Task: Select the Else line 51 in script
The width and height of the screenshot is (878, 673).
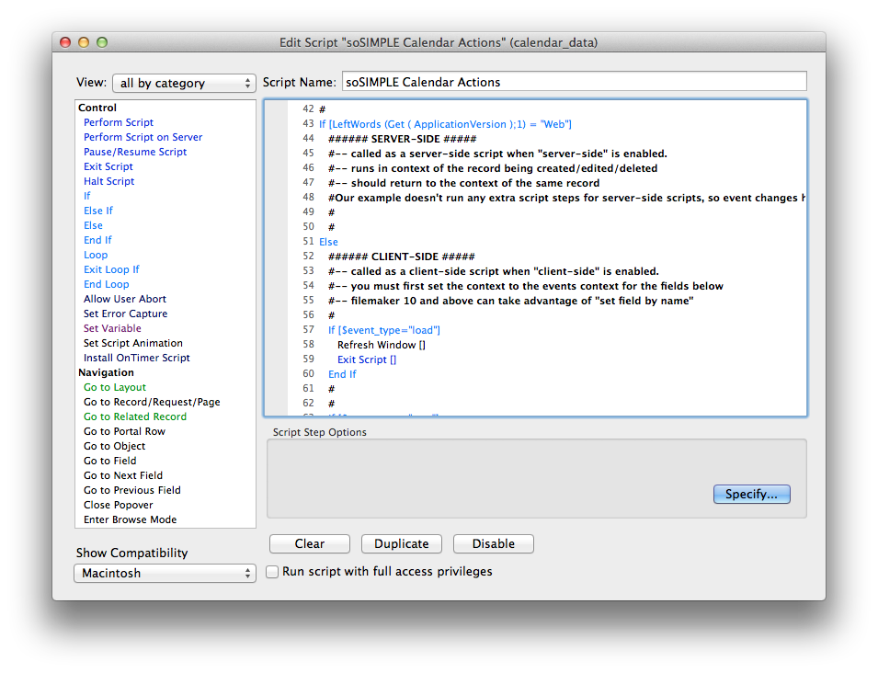Action: (328, 242)
